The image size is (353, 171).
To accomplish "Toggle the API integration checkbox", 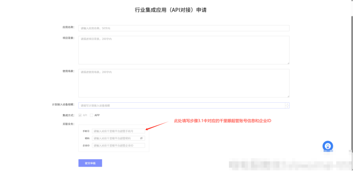I will tap(80, 115).
